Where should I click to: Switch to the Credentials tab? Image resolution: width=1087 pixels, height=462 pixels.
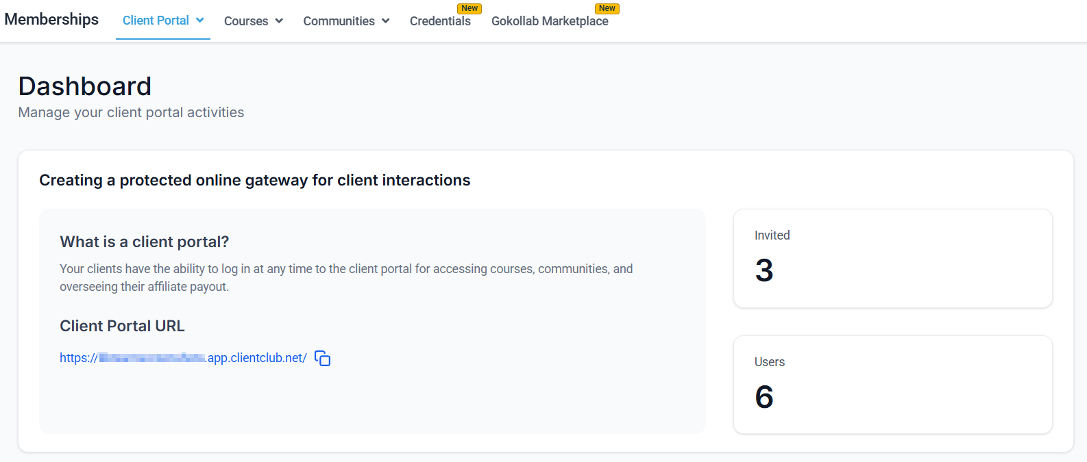coord(440,21)
